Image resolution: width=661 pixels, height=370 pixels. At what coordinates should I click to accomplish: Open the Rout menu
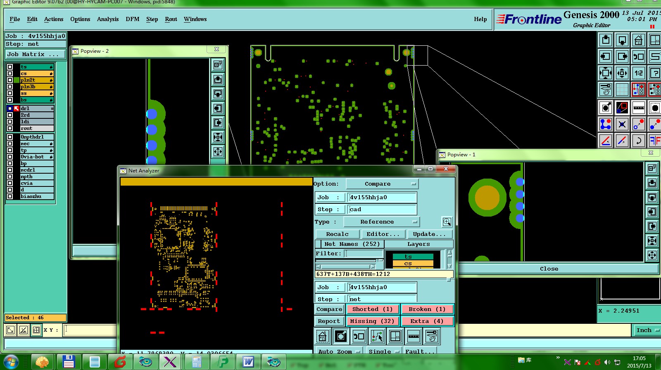tap(171, 19)
